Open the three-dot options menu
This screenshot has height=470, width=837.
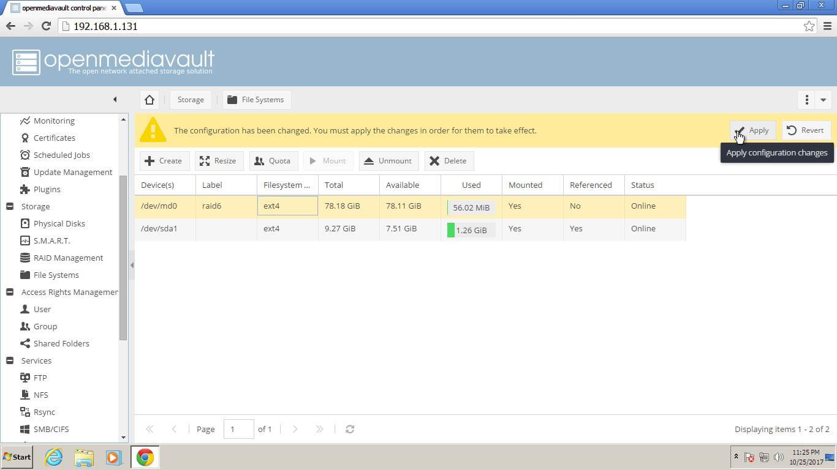806,100
